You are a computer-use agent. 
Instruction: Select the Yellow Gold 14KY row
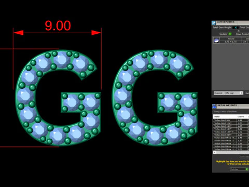pos(231,126)
